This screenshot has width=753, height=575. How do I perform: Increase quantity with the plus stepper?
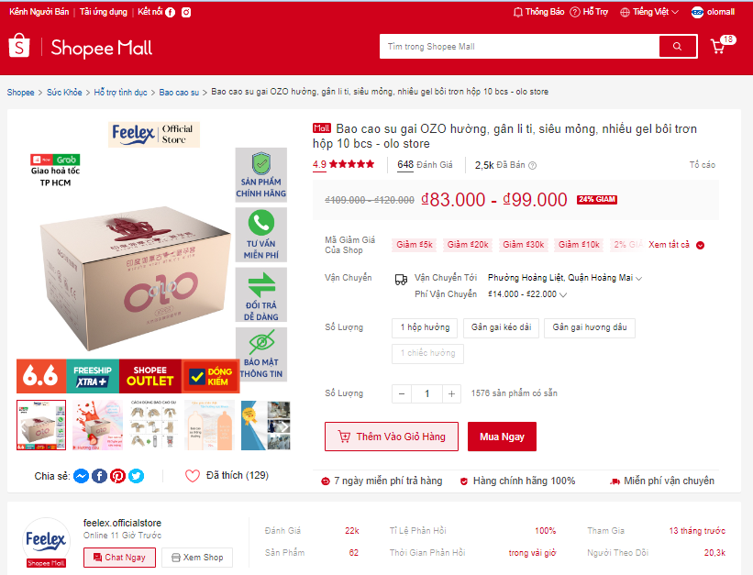click(x=451, y=394)
